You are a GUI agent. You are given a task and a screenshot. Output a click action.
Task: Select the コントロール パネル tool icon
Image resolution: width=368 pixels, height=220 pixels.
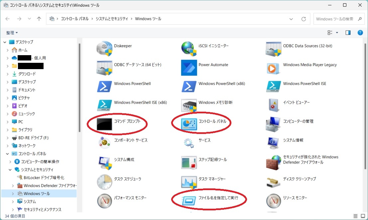[x=189, y=124]
